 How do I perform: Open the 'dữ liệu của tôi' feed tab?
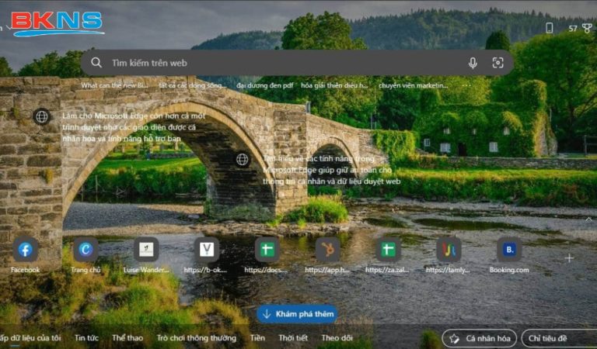point(30,337)
